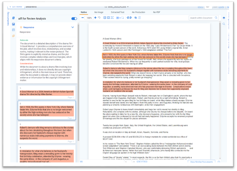Zoom out with the minus icon
The image size is (237, 171).
[83, 18]
